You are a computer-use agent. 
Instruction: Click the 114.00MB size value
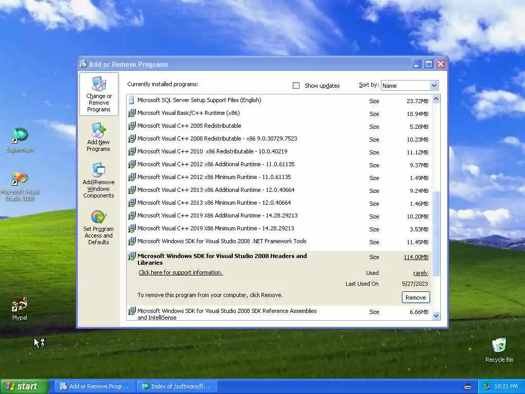(416, 257)
